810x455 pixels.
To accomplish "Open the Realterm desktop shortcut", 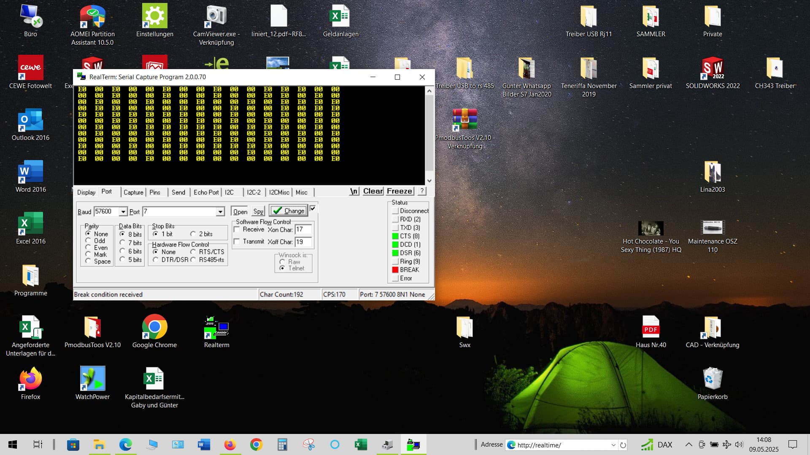I will coord(216,332).
